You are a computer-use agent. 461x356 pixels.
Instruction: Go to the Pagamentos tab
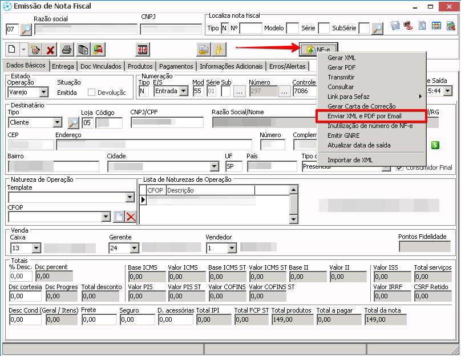point(176,66)
